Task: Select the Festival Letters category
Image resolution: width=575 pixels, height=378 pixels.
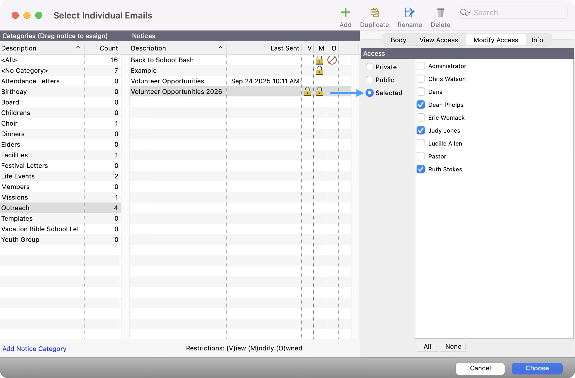Action: coord(60,166)
